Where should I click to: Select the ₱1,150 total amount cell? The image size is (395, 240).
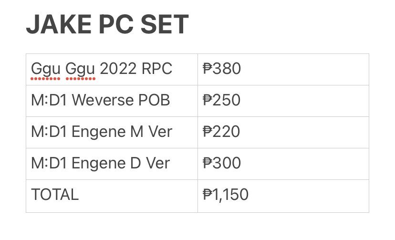pyautogui.click(x=283, y=196)
